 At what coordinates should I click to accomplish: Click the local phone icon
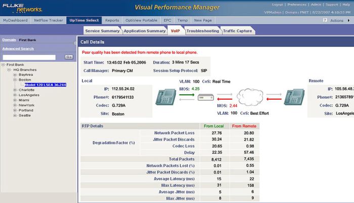click(x=165, y=97)
